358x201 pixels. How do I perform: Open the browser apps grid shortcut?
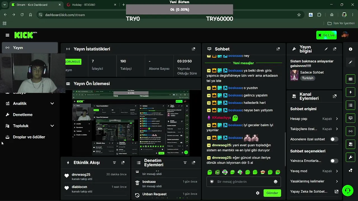tap(4, 23)
